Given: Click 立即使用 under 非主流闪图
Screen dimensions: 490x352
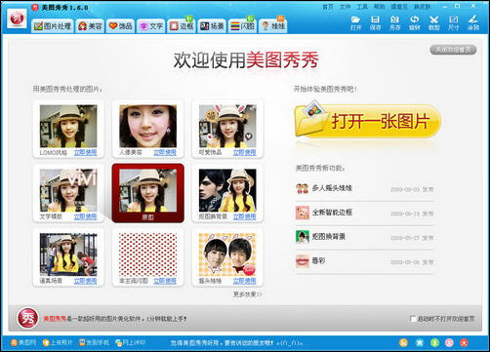Looking at the screenshot, I should point(165,281).
